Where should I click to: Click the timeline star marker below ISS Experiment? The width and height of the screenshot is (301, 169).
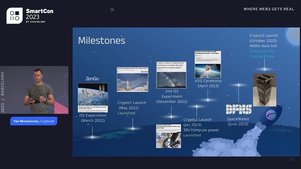[x=92, y=137]
